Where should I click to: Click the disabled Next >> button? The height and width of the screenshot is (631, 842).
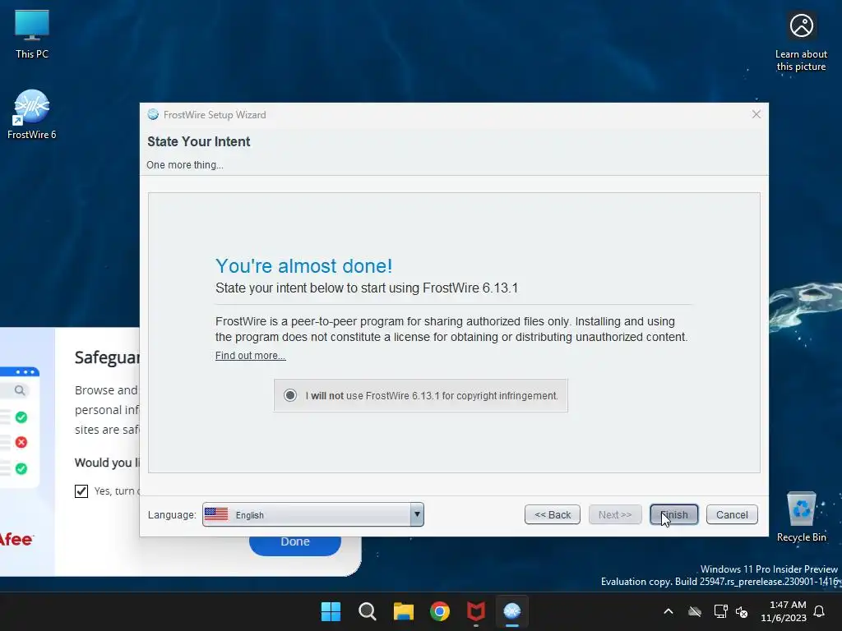tap(615, 514)
